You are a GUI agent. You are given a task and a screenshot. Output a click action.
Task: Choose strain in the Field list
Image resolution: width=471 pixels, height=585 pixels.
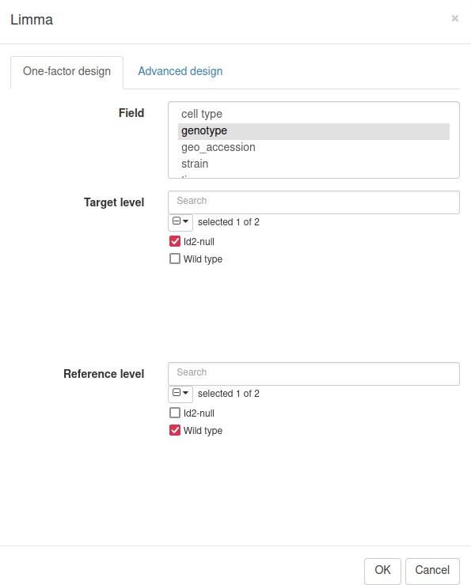(x=313, y=164)
